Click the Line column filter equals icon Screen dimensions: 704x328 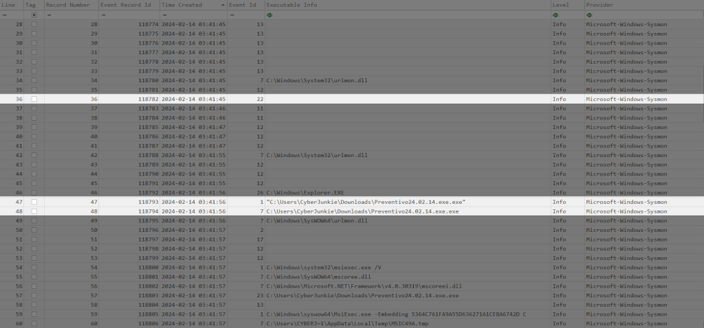click(5, 14)
